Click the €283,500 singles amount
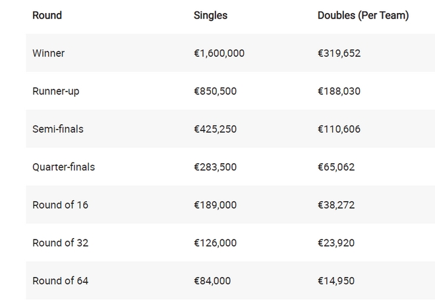 (x=215, y=167)
